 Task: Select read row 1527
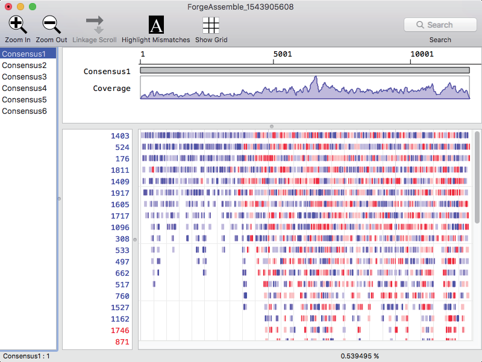(x=120, y=307)
